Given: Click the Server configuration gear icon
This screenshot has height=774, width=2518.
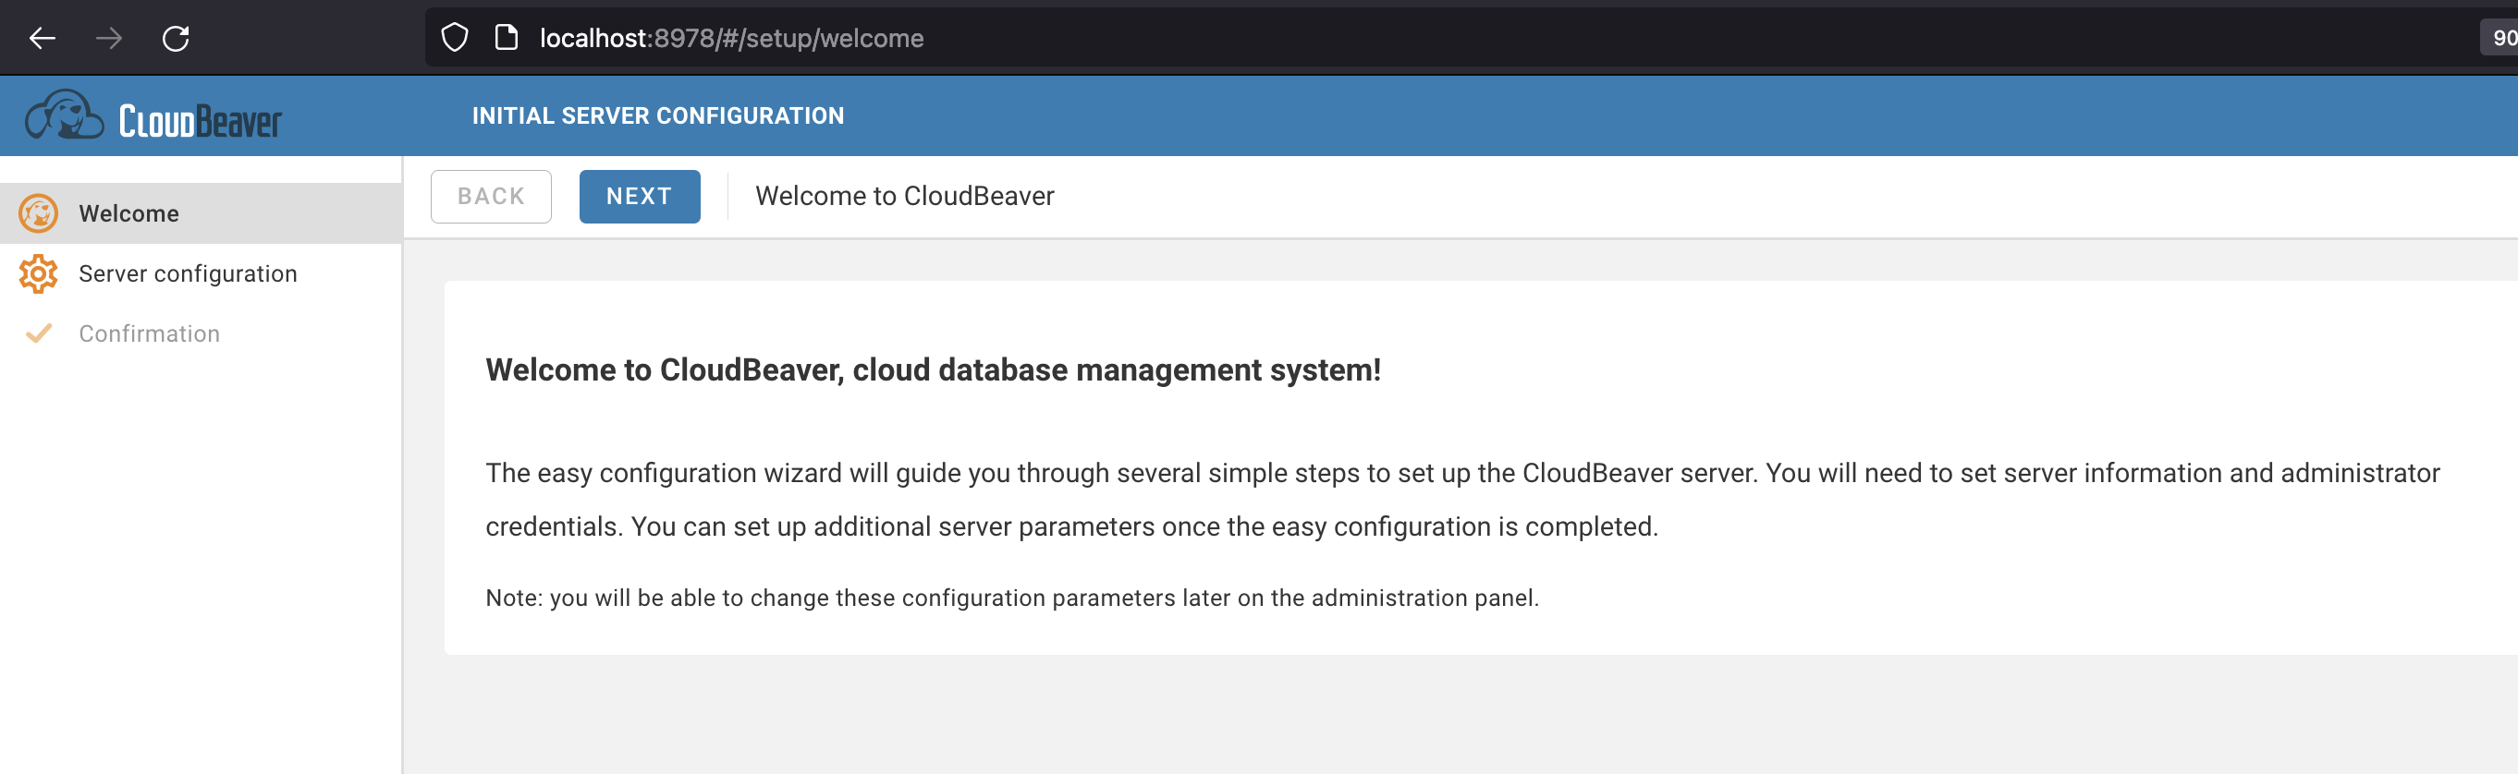Looking at the screenshot, I should (x=38, y=273).
